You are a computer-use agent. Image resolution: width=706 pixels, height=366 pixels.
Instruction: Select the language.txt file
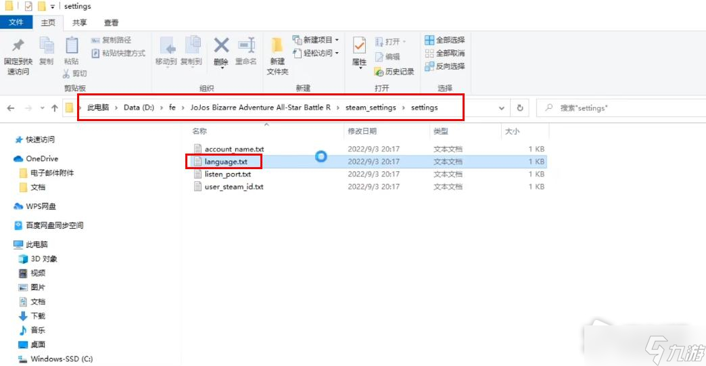(226, 162)
